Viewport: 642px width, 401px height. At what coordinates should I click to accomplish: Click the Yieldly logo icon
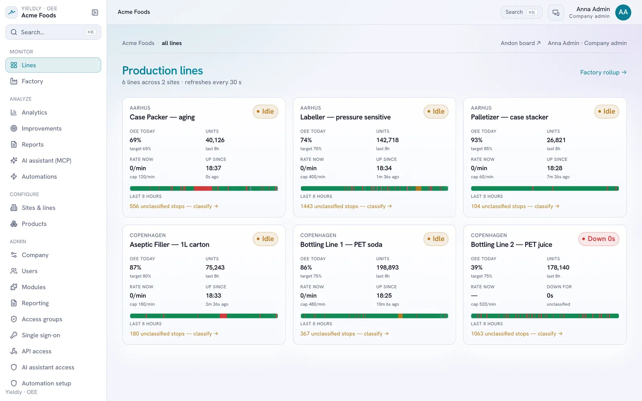pyautogui.click(x=12, y=12)
